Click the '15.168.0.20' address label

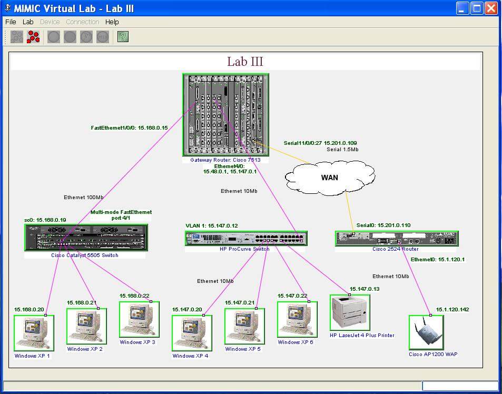click(x=29, y=310)
